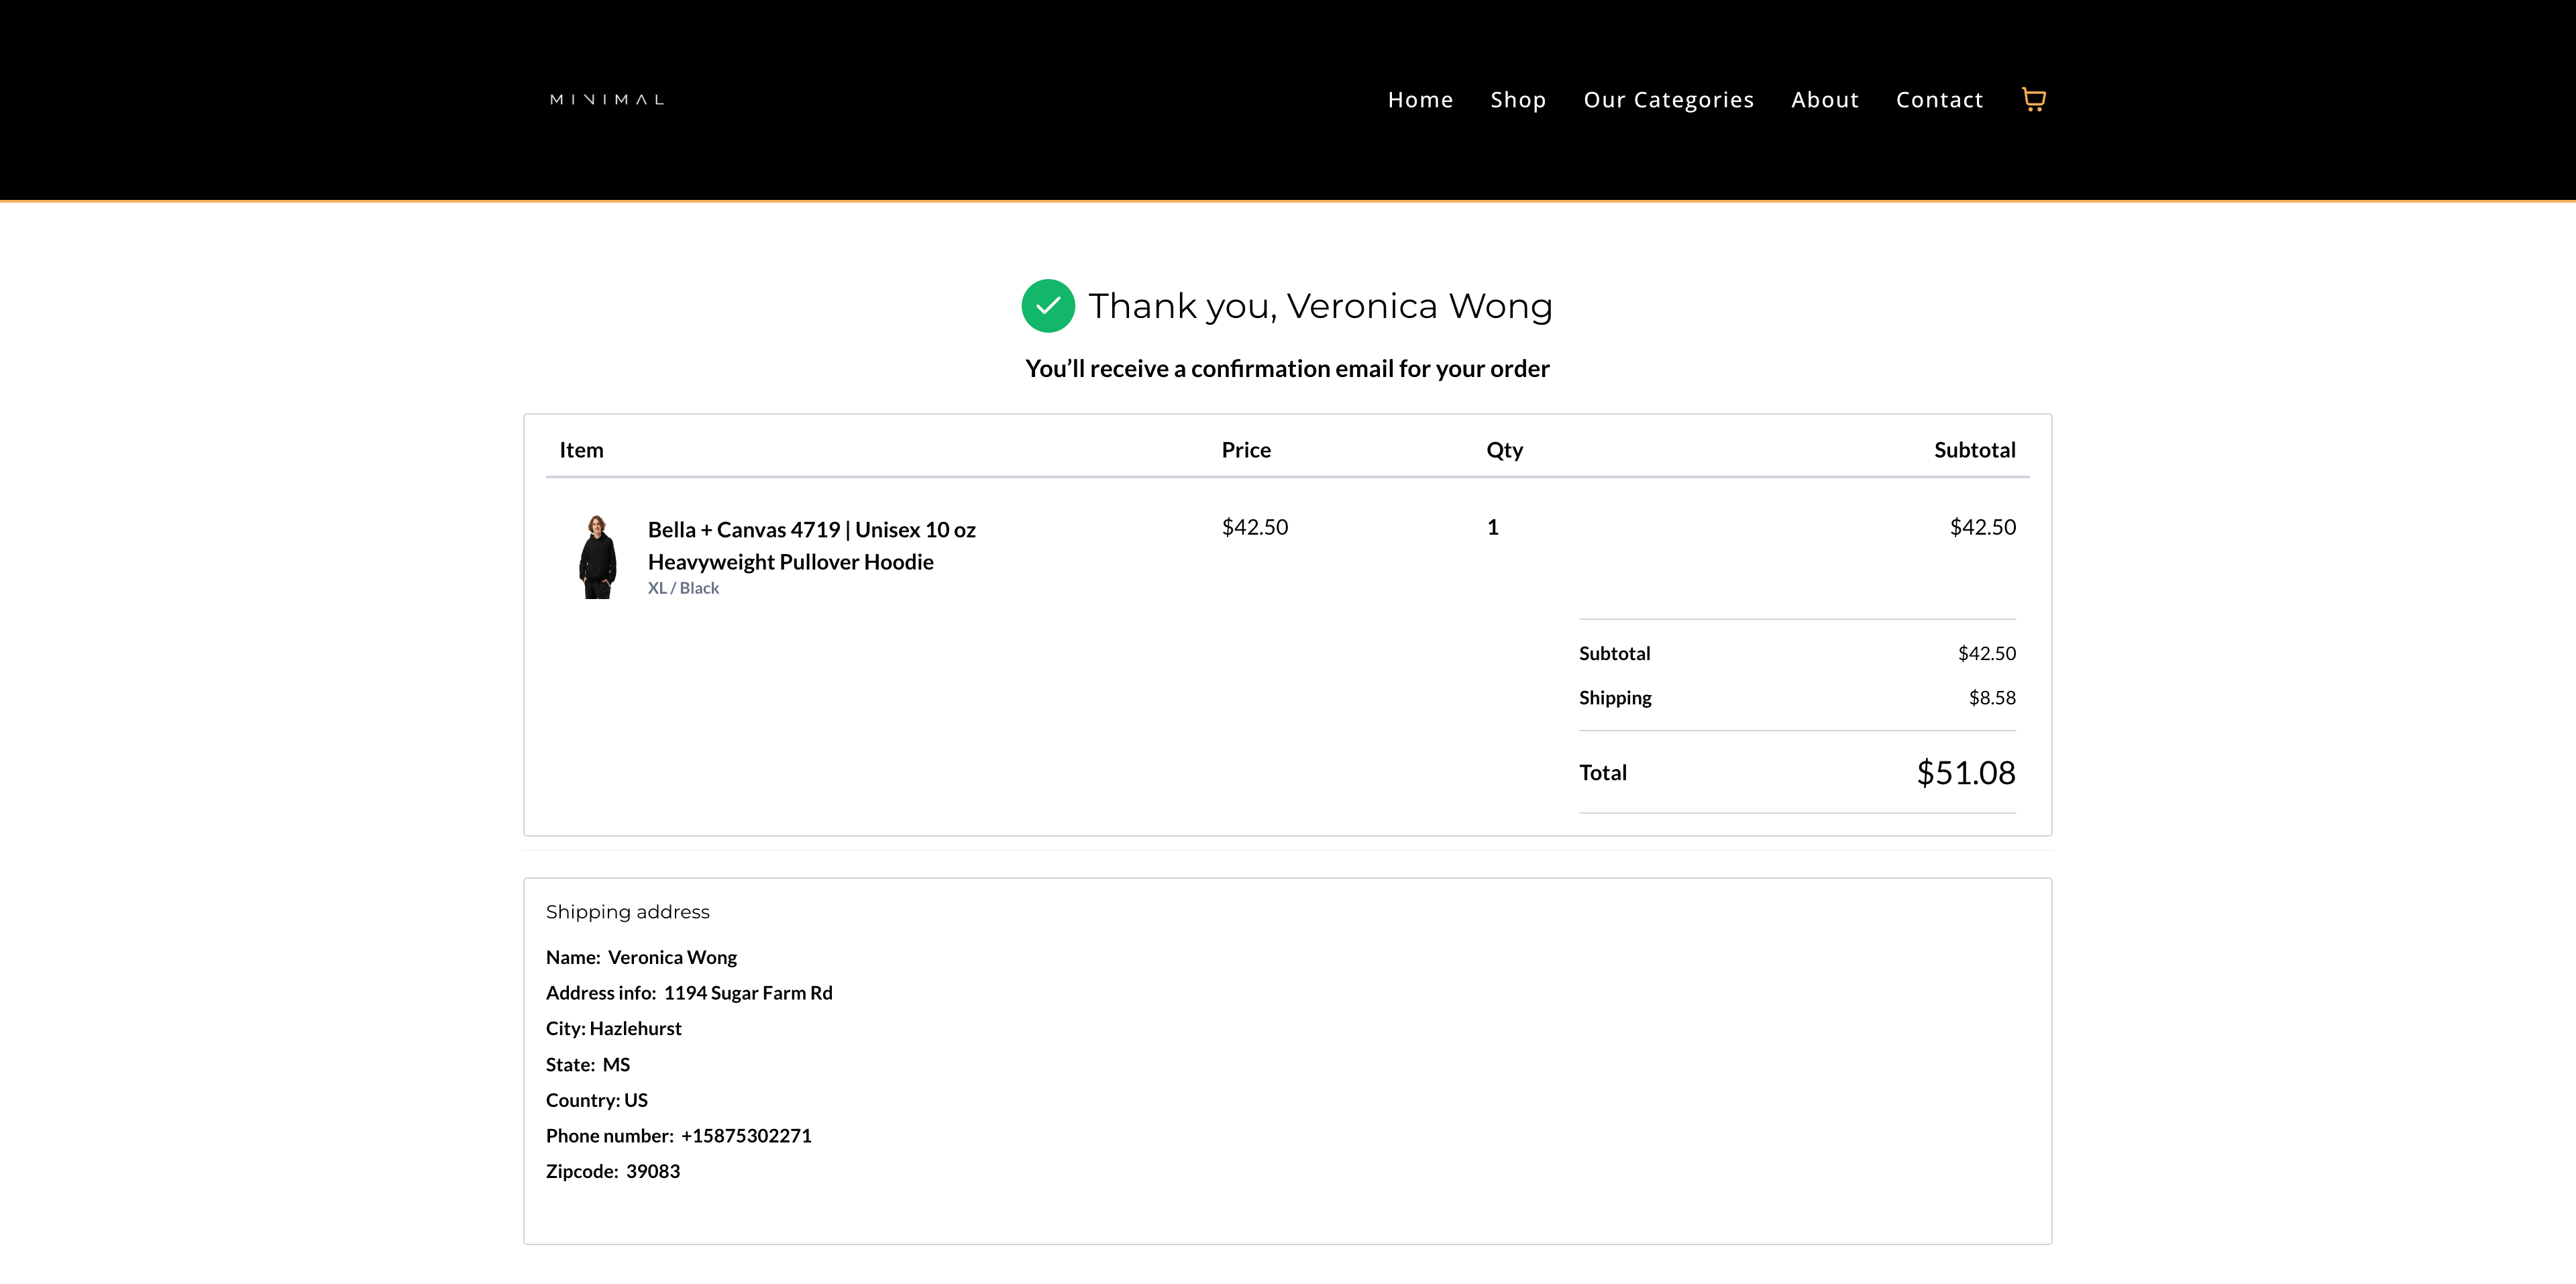Open the Contact page link

coord(1939,100)
